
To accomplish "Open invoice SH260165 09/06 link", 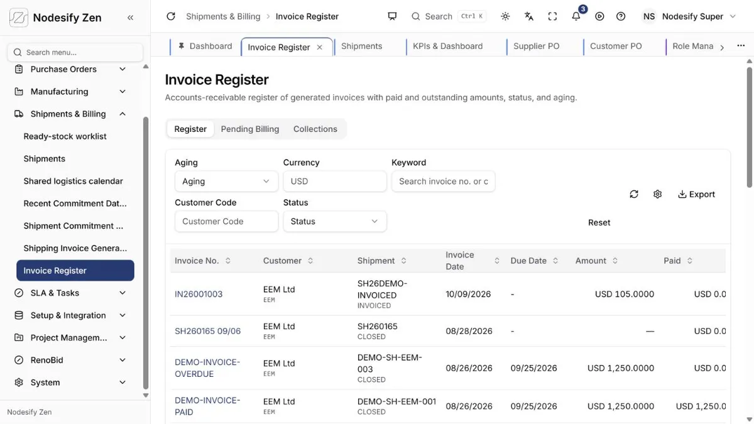I will tap(207, 331).
